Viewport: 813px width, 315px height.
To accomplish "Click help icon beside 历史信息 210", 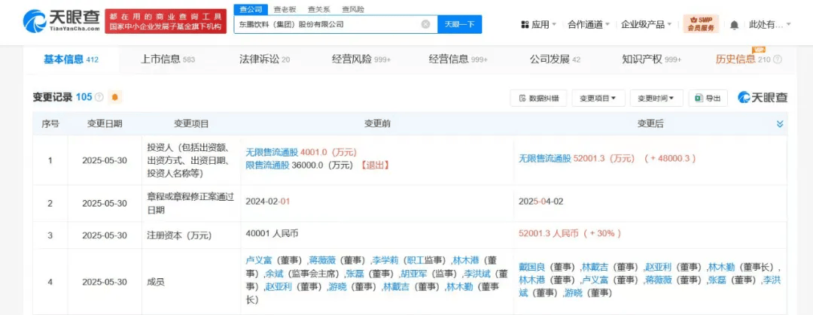I will coord(777,59).
